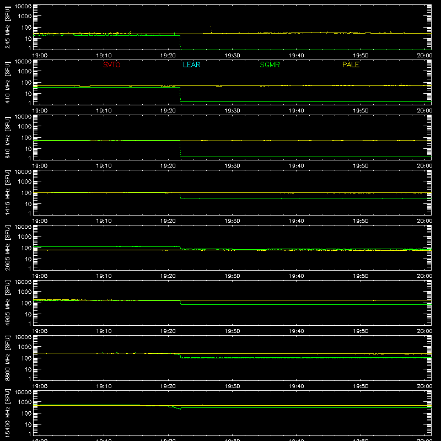Click '19:00' tick label beneath the 245 MHz plot
The width and height of the screenshot is (441, 441).
click(40, 56)
